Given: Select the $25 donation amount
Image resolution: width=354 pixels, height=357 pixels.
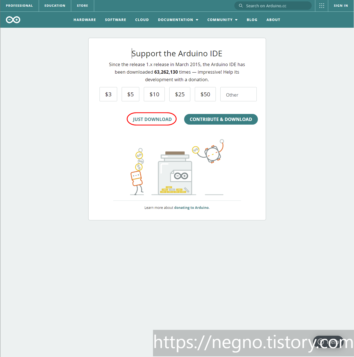Looking at the screenshot, I should (180, 94).
